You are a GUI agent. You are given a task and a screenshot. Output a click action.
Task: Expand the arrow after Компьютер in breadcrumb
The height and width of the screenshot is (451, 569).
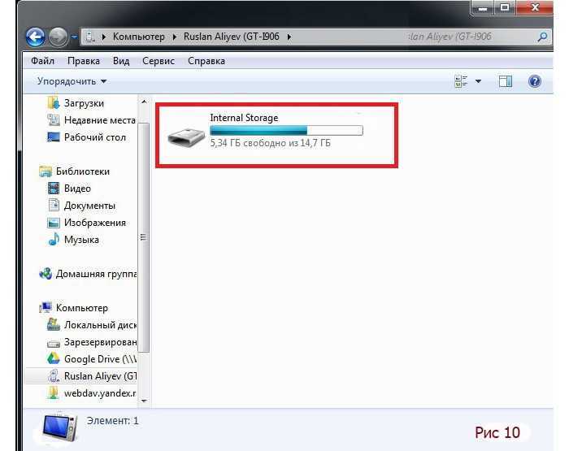(175, 37)
